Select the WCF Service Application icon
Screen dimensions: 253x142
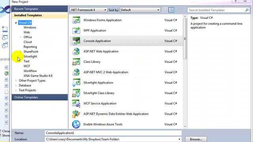point(76,103)
